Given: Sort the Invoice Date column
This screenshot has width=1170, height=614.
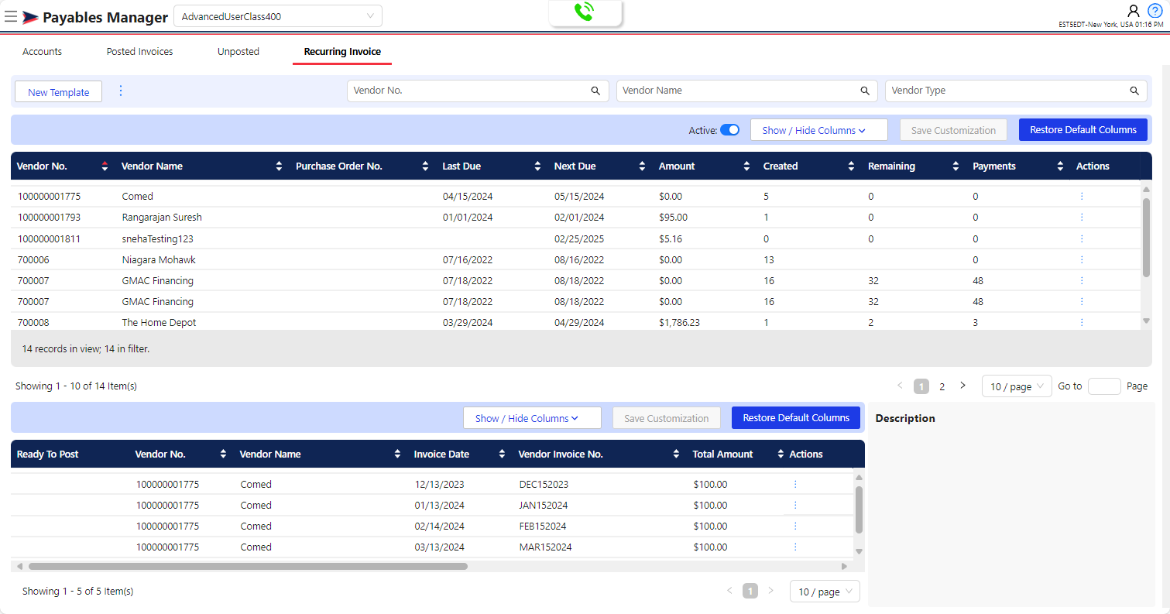Looking at the screenshot, I should click(502, 454).
